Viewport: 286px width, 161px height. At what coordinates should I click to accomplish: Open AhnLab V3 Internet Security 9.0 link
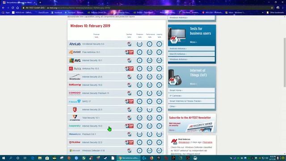(93, 44)
